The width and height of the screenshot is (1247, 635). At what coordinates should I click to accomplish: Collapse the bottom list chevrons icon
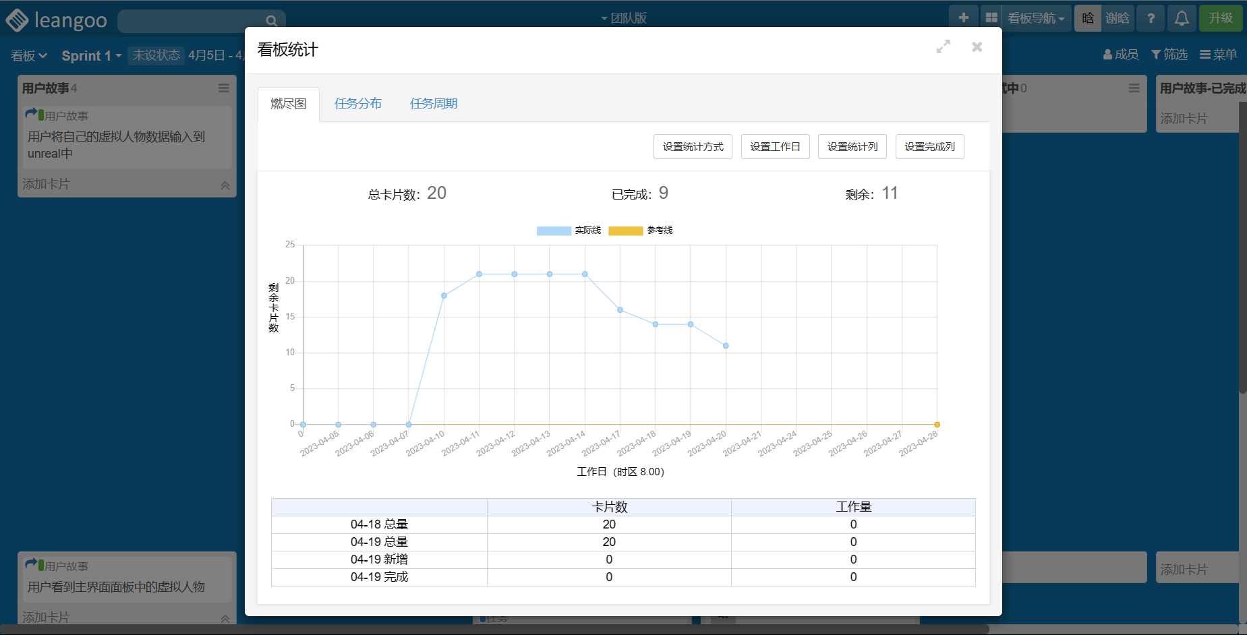click(x=225, y=618)
